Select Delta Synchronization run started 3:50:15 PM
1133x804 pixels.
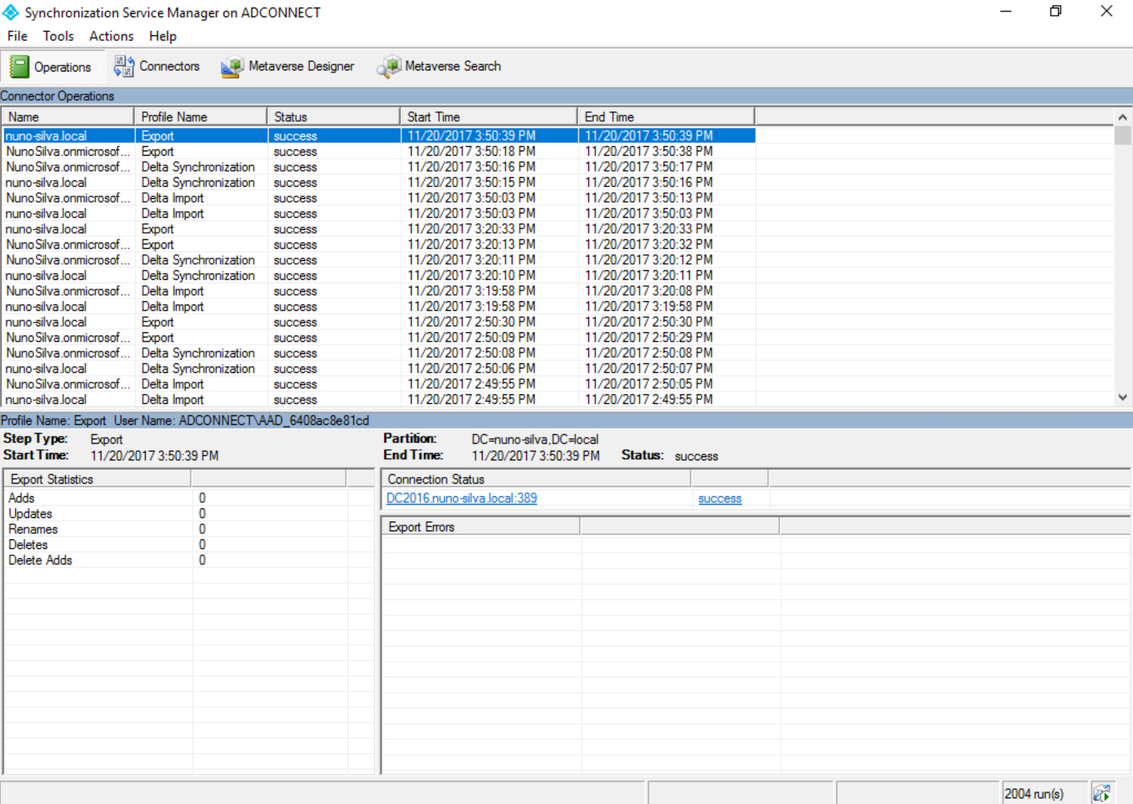[x=379, y=182]
